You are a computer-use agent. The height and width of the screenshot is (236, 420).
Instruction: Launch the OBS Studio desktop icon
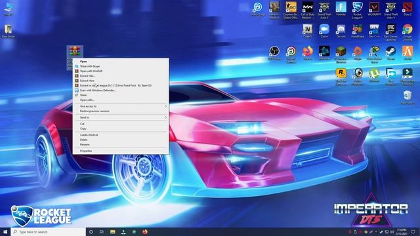[274, 53]
